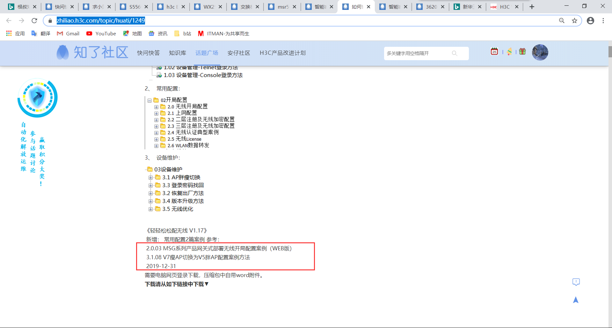Open the calendar check-in icon
The height and width of the screenshot is (328, 612).
pyautogui.click(x=494, y=51)
